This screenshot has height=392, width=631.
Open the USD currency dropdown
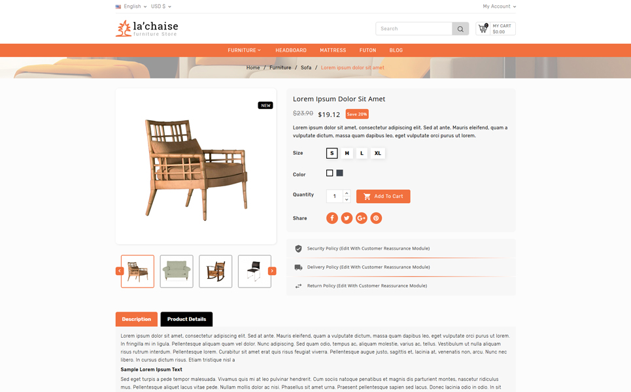(x=161, y=7)
